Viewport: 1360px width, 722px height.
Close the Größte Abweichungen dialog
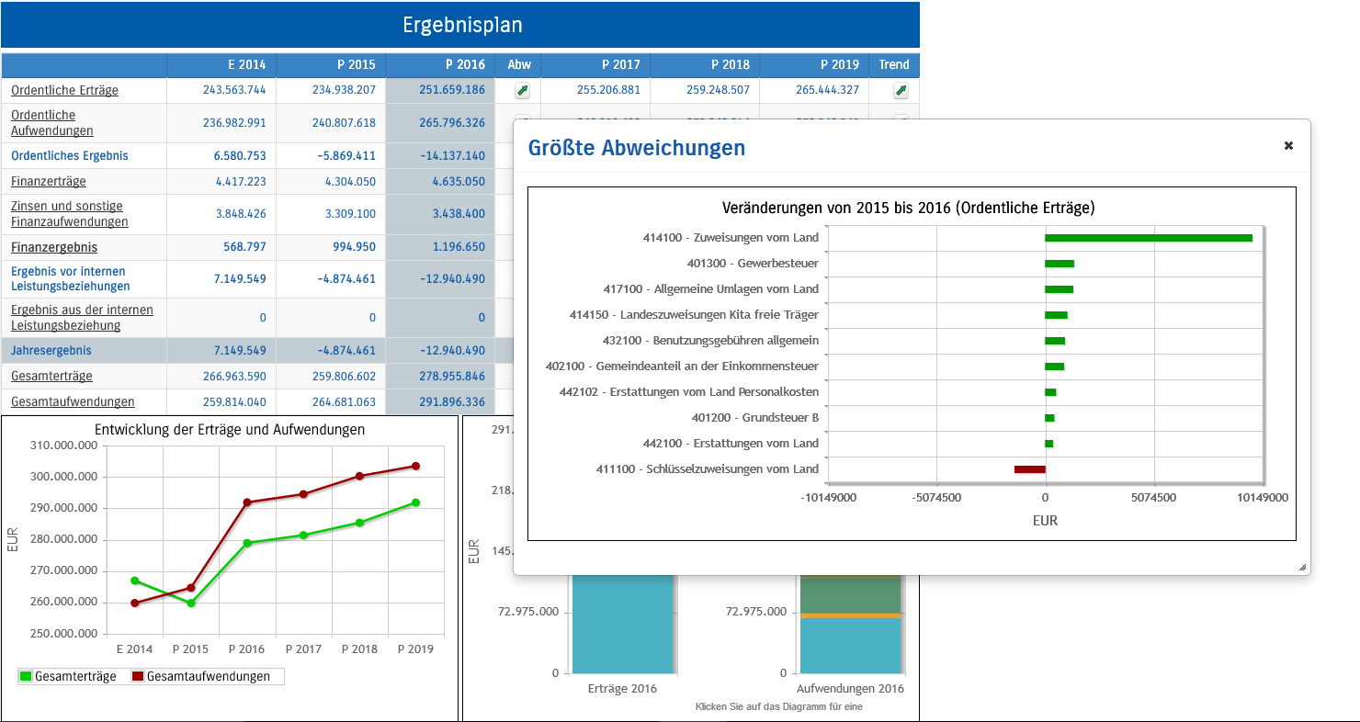[1288, 146]
